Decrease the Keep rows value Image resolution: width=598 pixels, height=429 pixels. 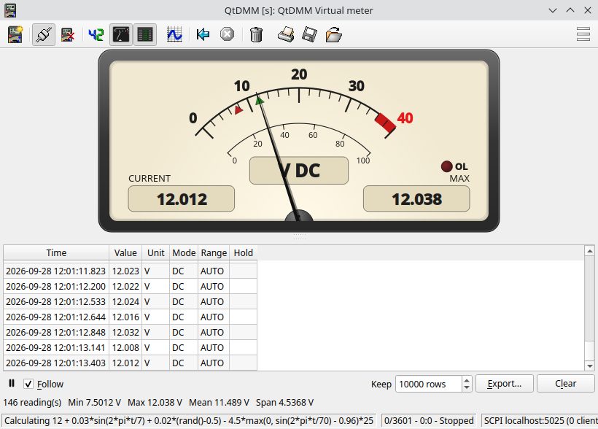coord(467,388)
